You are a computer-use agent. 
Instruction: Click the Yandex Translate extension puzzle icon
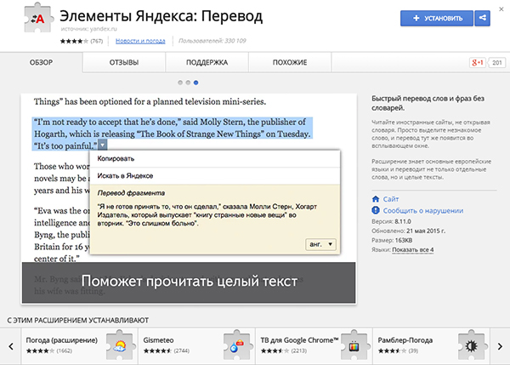point(38,18)
